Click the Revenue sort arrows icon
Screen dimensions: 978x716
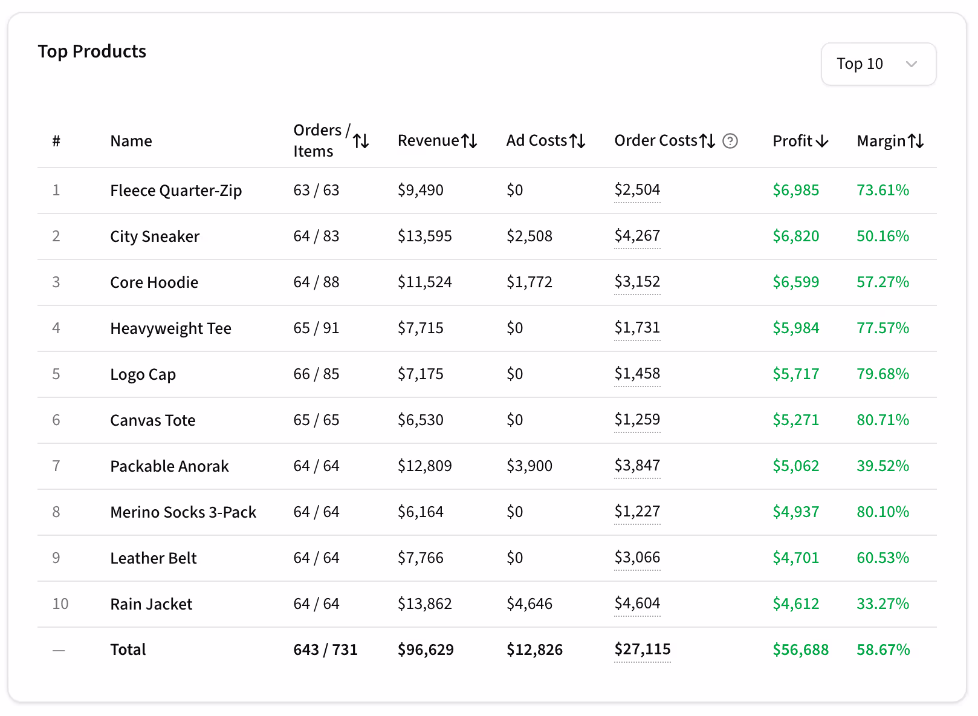tap(470, 141)
